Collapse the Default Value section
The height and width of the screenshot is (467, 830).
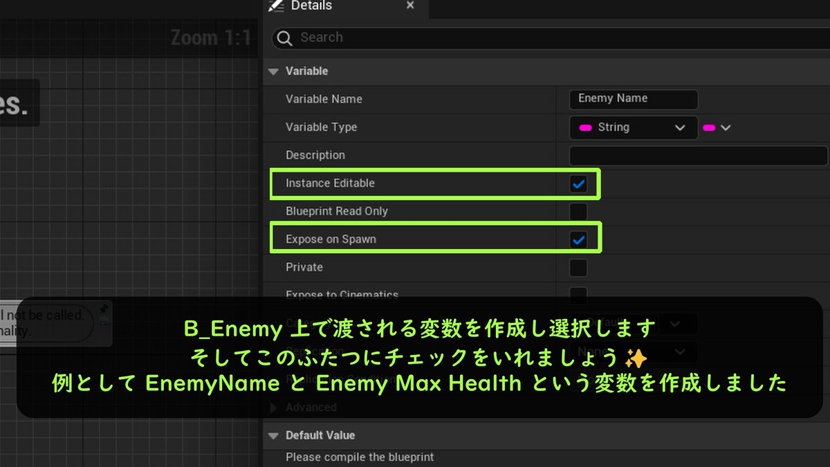273,435
